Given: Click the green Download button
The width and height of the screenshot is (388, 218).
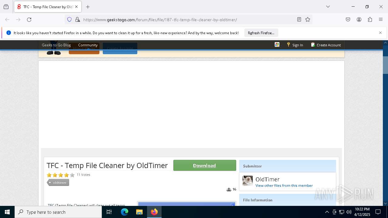Looking at the screenshot, I should pyautogui.click(x=205, y=165).
